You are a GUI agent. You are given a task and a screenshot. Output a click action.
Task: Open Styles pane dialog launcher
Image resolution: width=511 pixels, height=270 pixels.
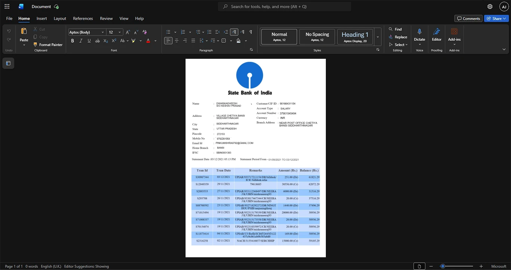tap(378, 50)
